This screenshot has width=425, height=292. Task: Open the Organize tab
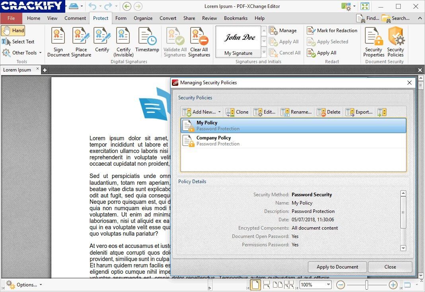tap(143, 18)
